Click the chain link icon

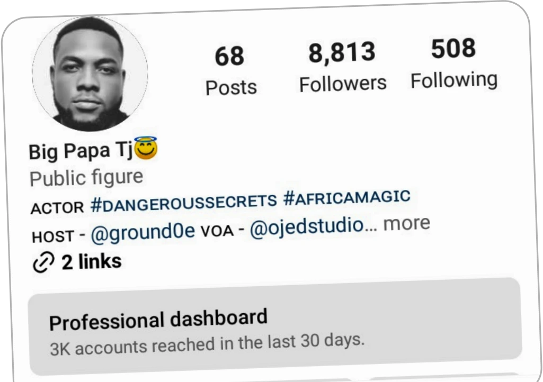(43, 263)
